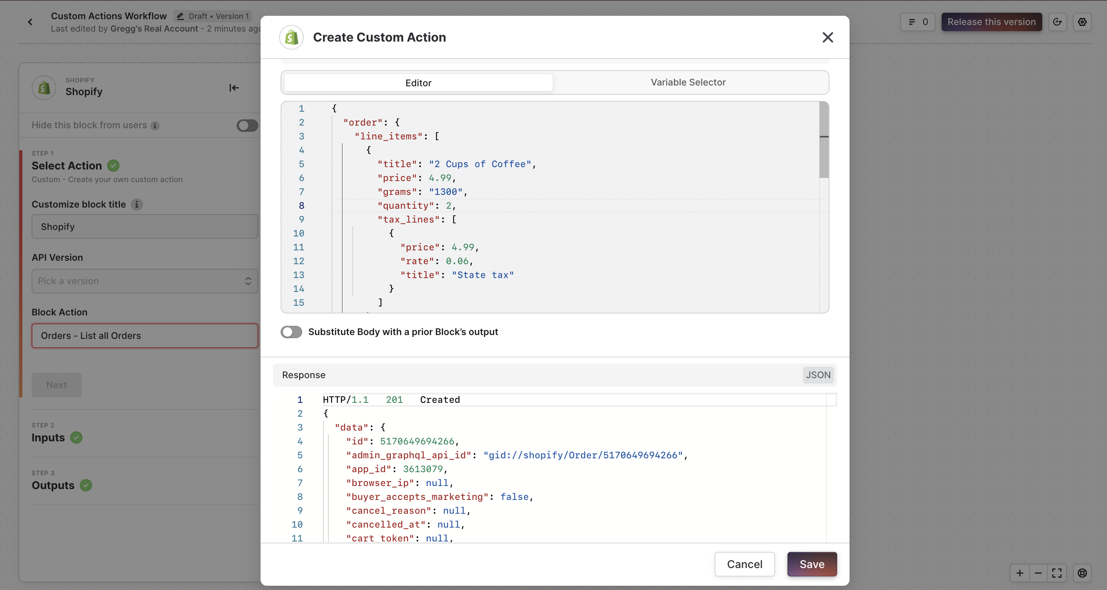This screenshot has height=590, width=1107.
Task: Collapse the Shopify side panel
Action: [x=234, y=88]
